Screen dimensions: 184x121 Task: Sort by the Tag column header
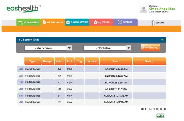(x=80, y=61)
